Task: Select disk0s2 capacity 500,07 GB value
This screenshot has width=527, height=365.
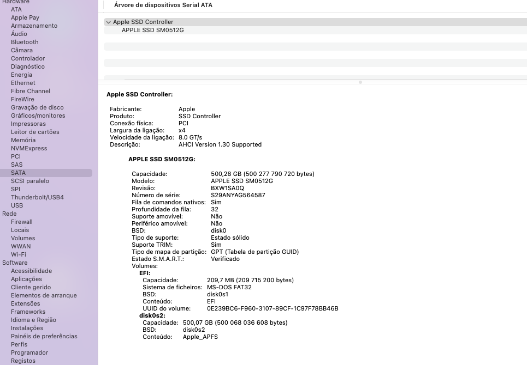Action: click(x=235, y=323)
